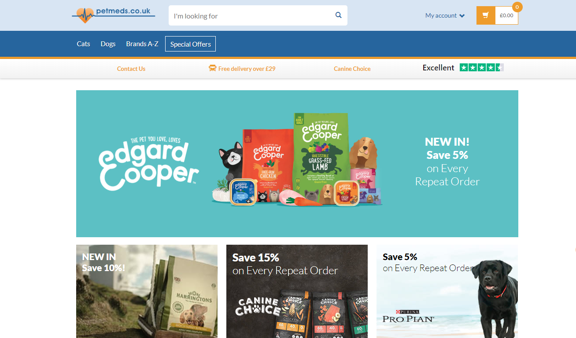The width and height of the screenshot is (576, 338).
Task: Open the Harringtons Save 10% promo
Action: (x=147, y=291)
